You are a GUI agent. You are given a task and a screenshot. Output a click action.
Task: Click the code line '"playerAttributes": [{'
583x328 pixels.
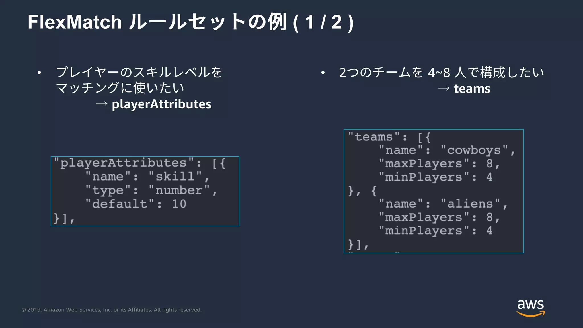(x=140, y=163)
